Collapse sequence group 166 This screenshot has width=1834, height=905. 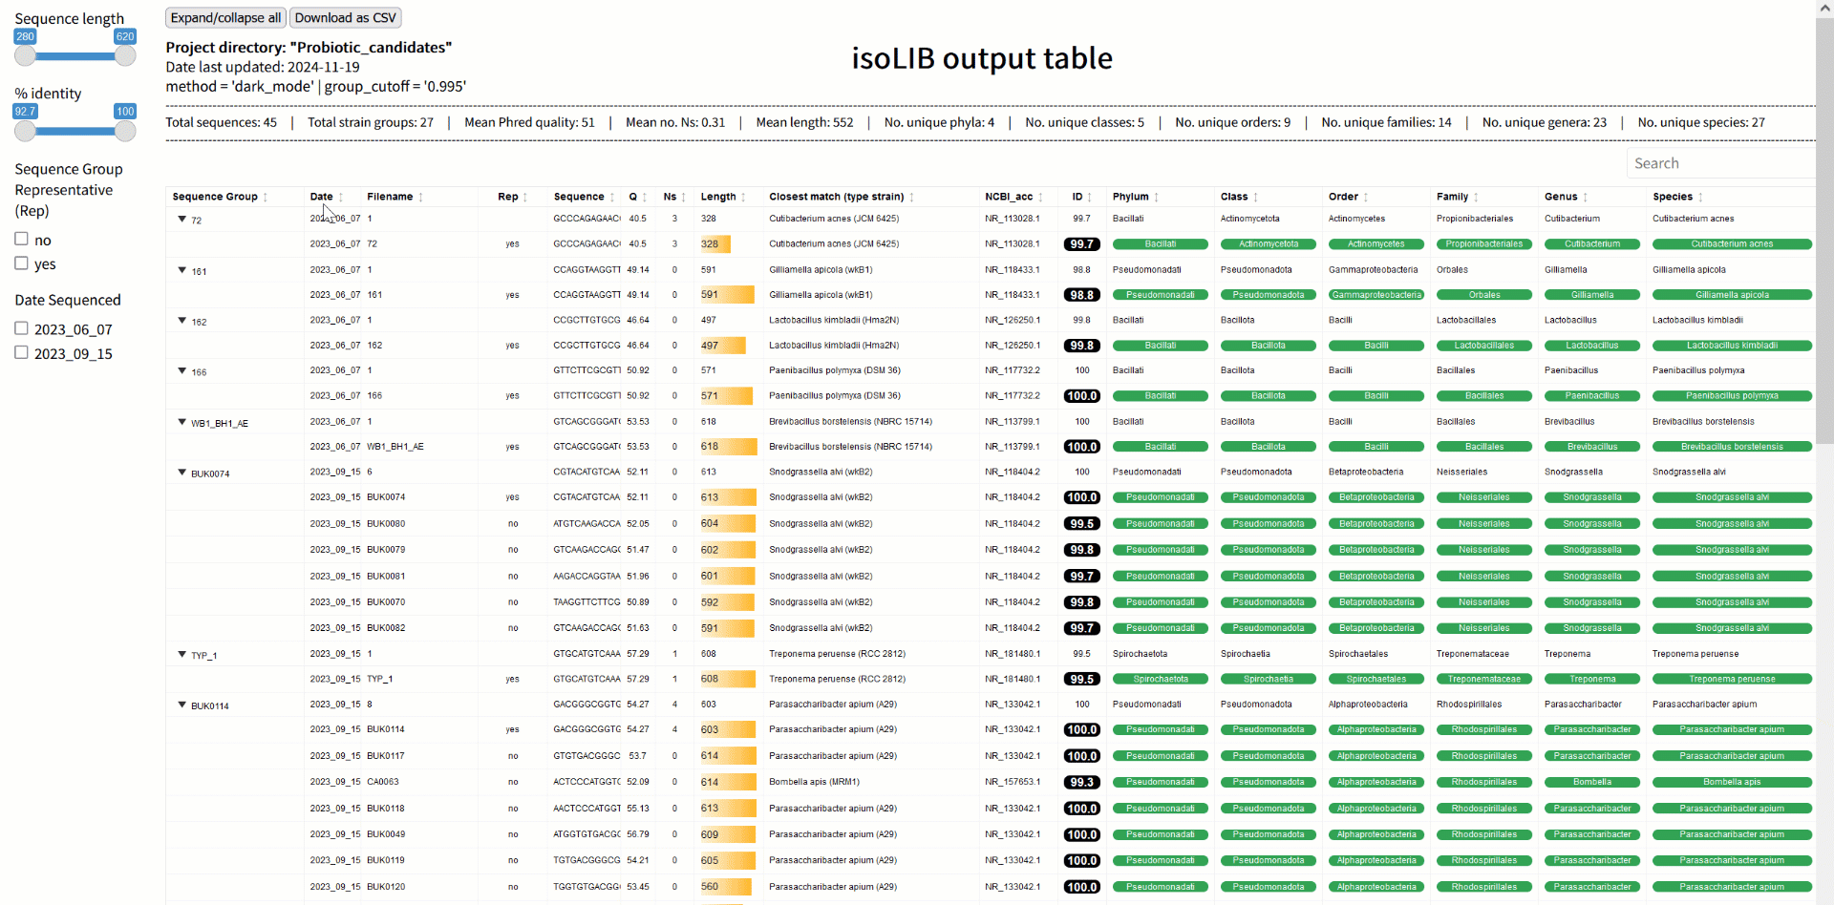coord(181,371)
